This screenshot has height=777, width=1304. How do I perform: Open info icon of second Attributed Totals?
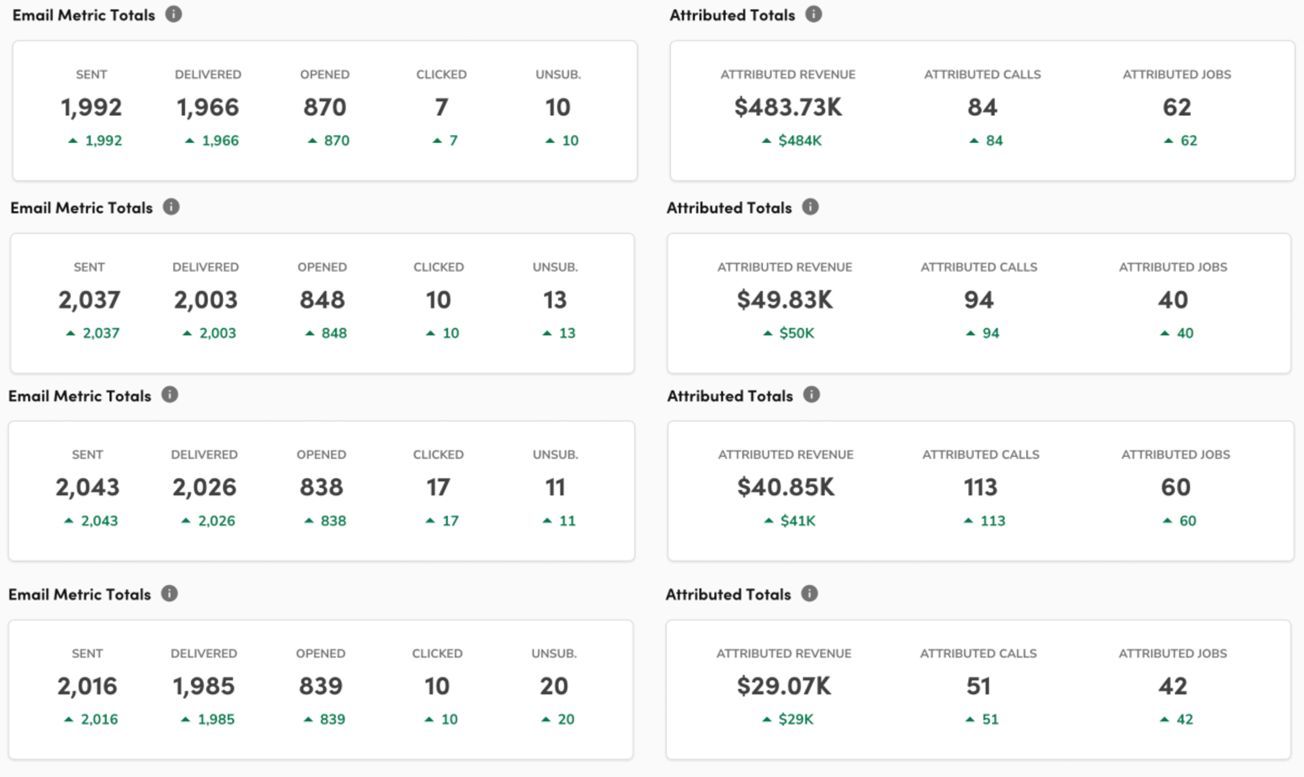click(x=810, y=207)
